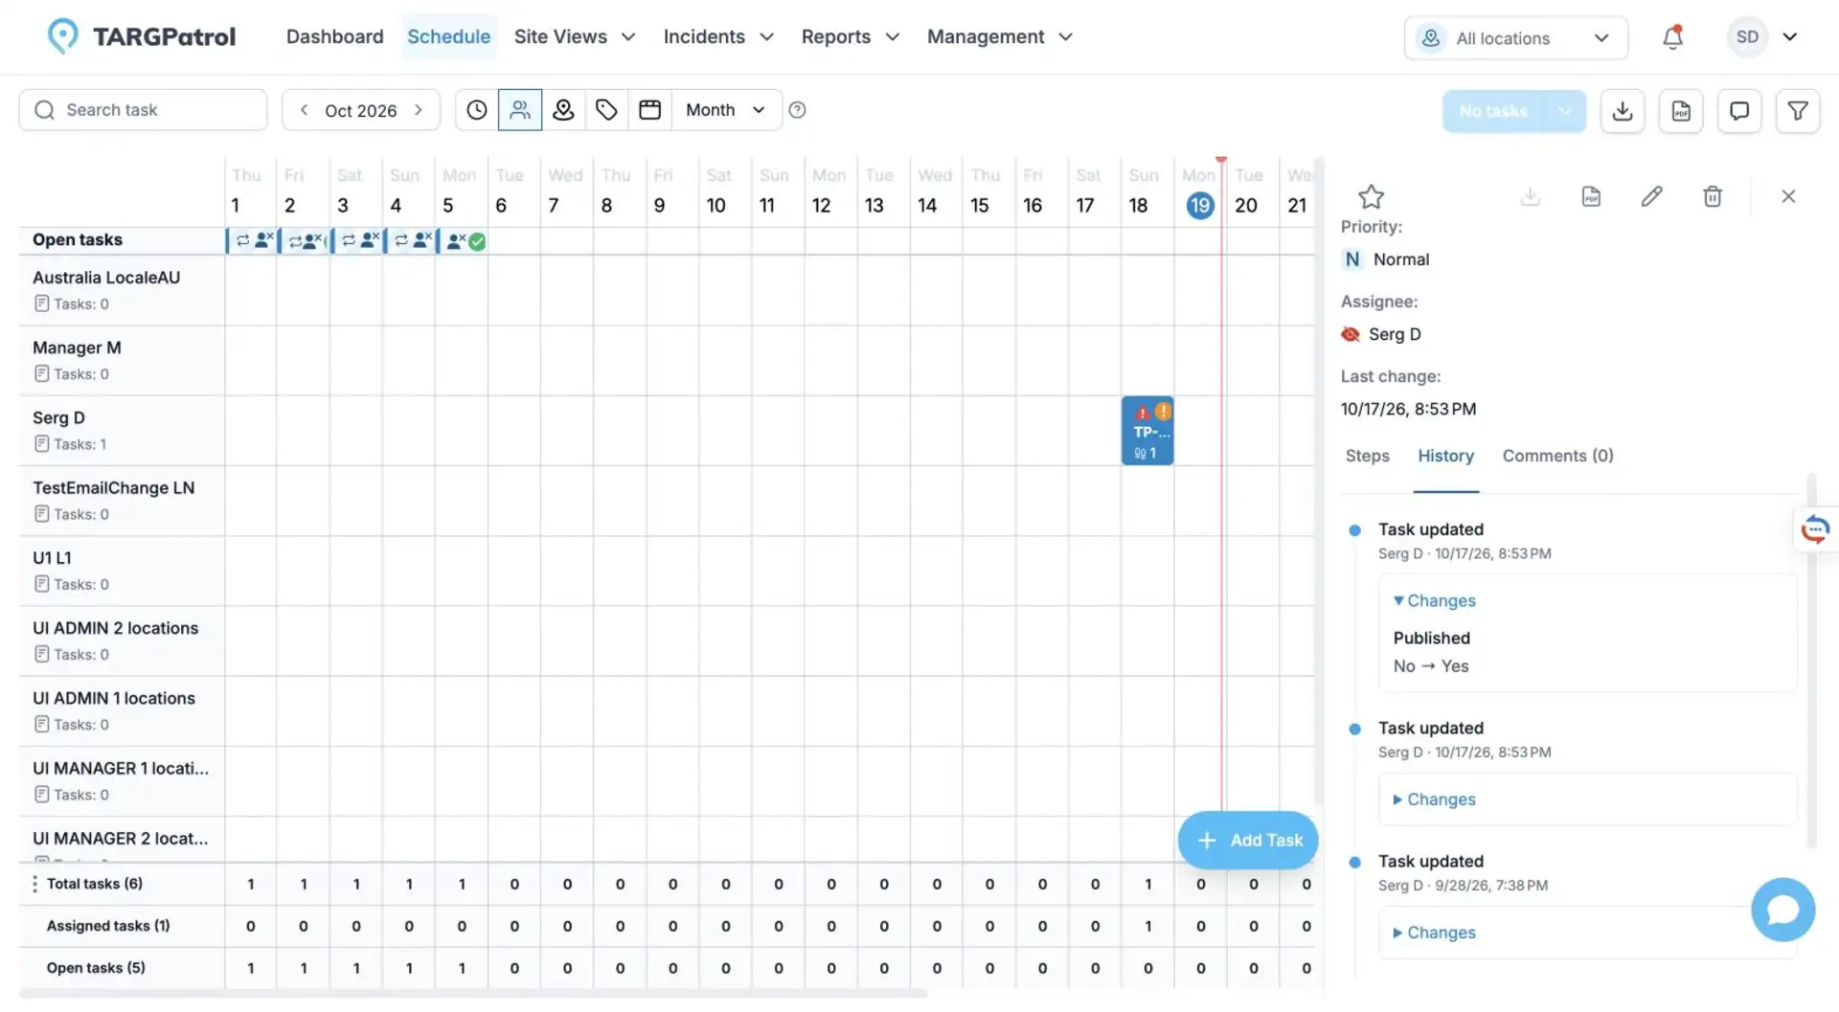Viewport: 1839px width, 1012px height.
Task: Expand Changes under 9/28/26 update
Action: click(x=1434, y=933)
